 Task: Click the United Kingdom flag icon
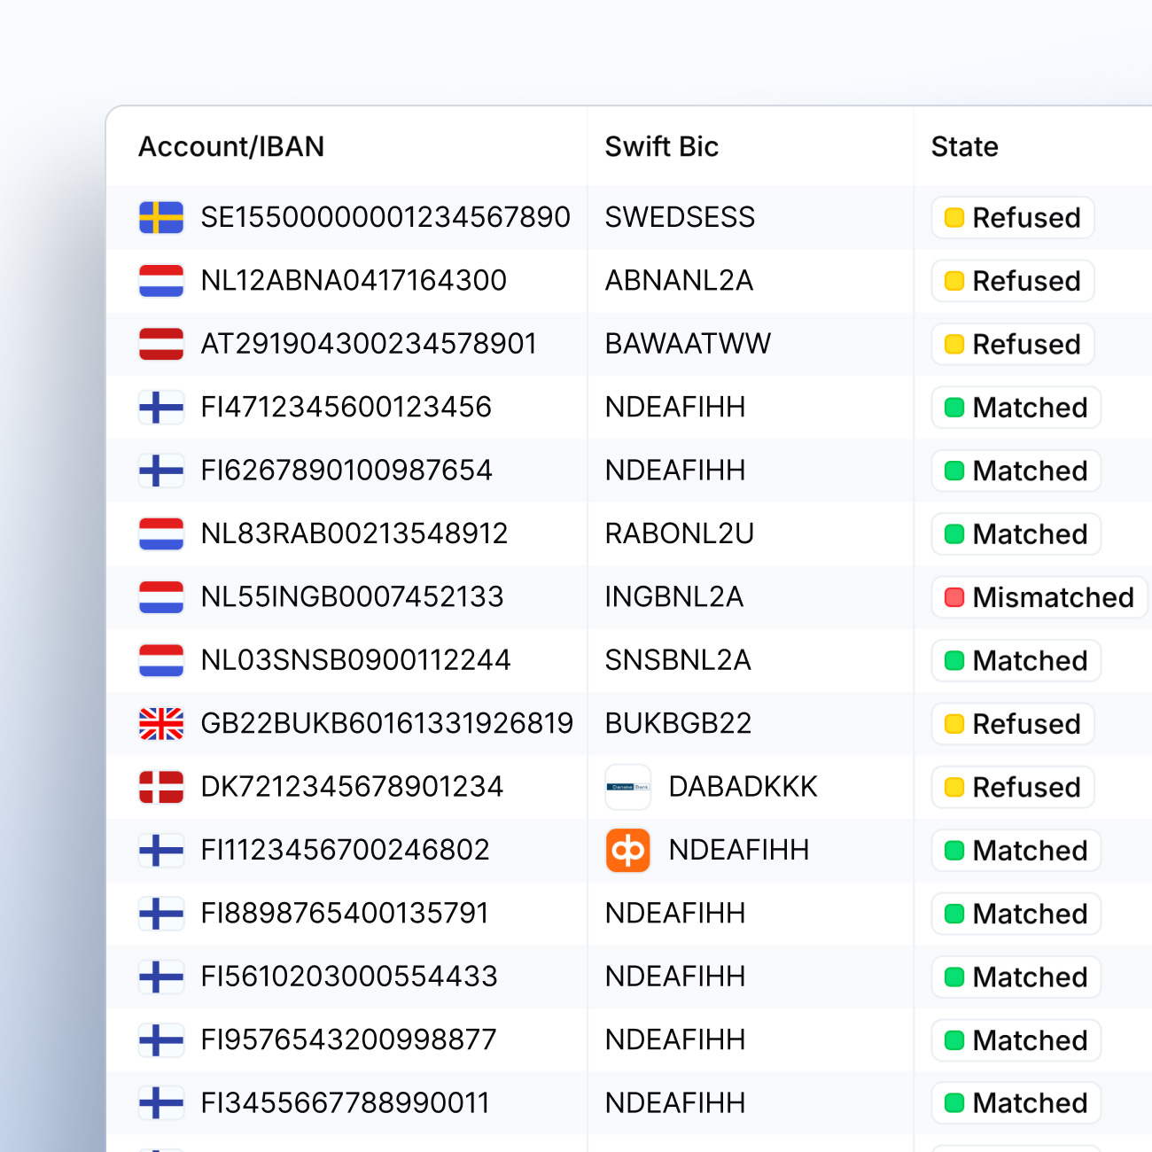click(161, 724)
